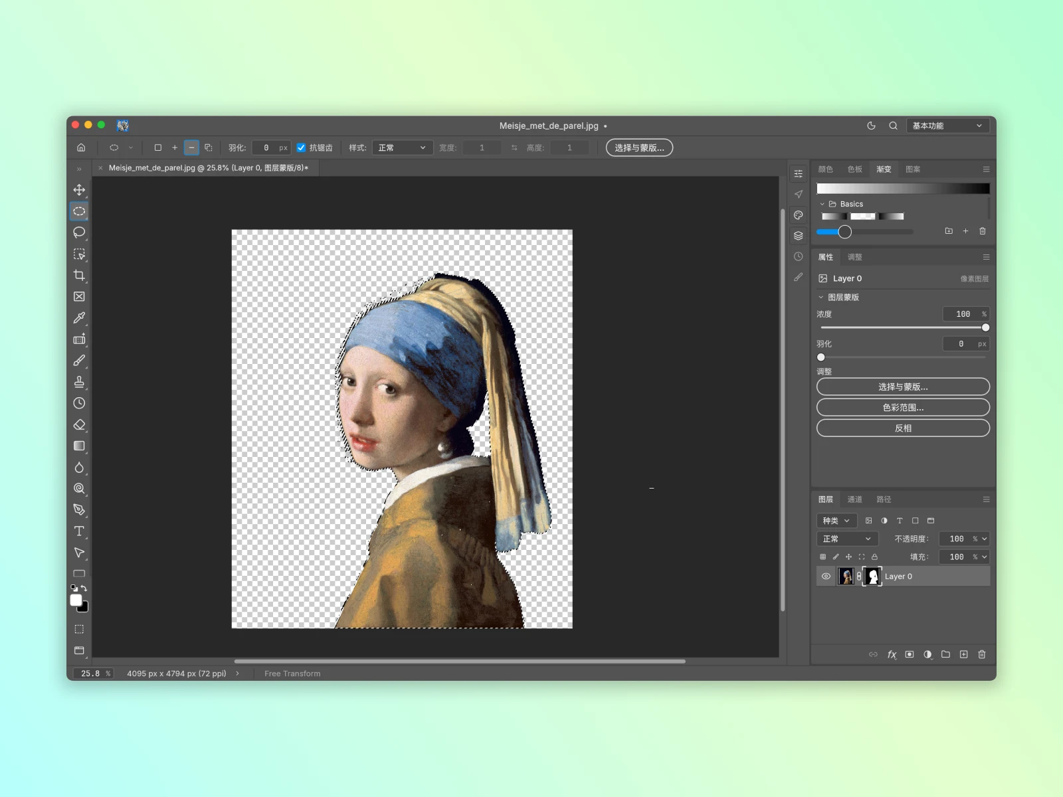The width and height of the screenshot is (1063, 797).
Task: Open search with magnifier icon in title bar
Action: tap(893, 126)
